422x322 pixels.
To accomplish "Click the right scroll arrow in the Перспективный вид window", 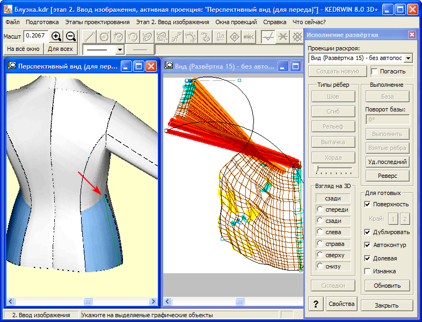I will coord(153,301).
